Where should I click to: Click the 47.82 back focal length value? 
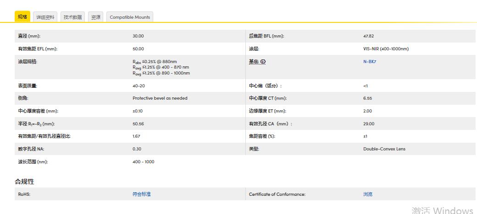tap(368, 36)
